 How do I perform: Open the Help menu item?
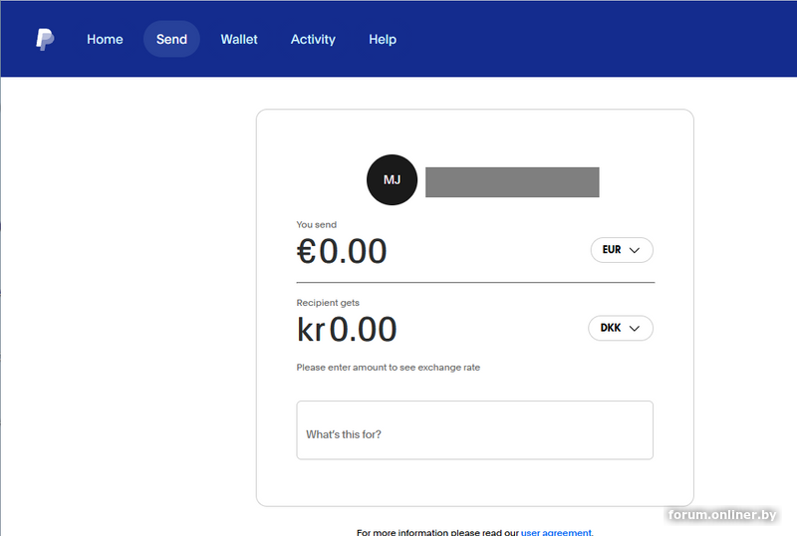tap(383, 40)
